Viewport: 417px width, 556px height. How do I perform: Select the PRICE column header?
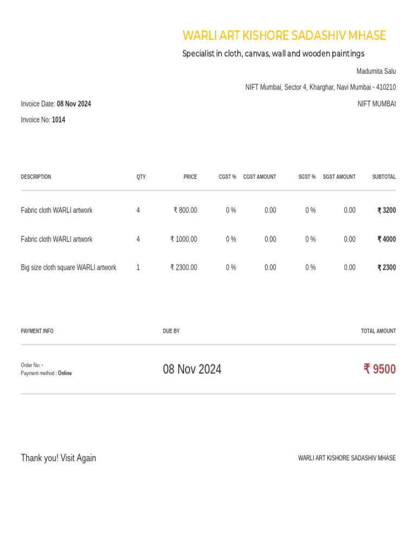pyautogui.click(x=190, y=176)
